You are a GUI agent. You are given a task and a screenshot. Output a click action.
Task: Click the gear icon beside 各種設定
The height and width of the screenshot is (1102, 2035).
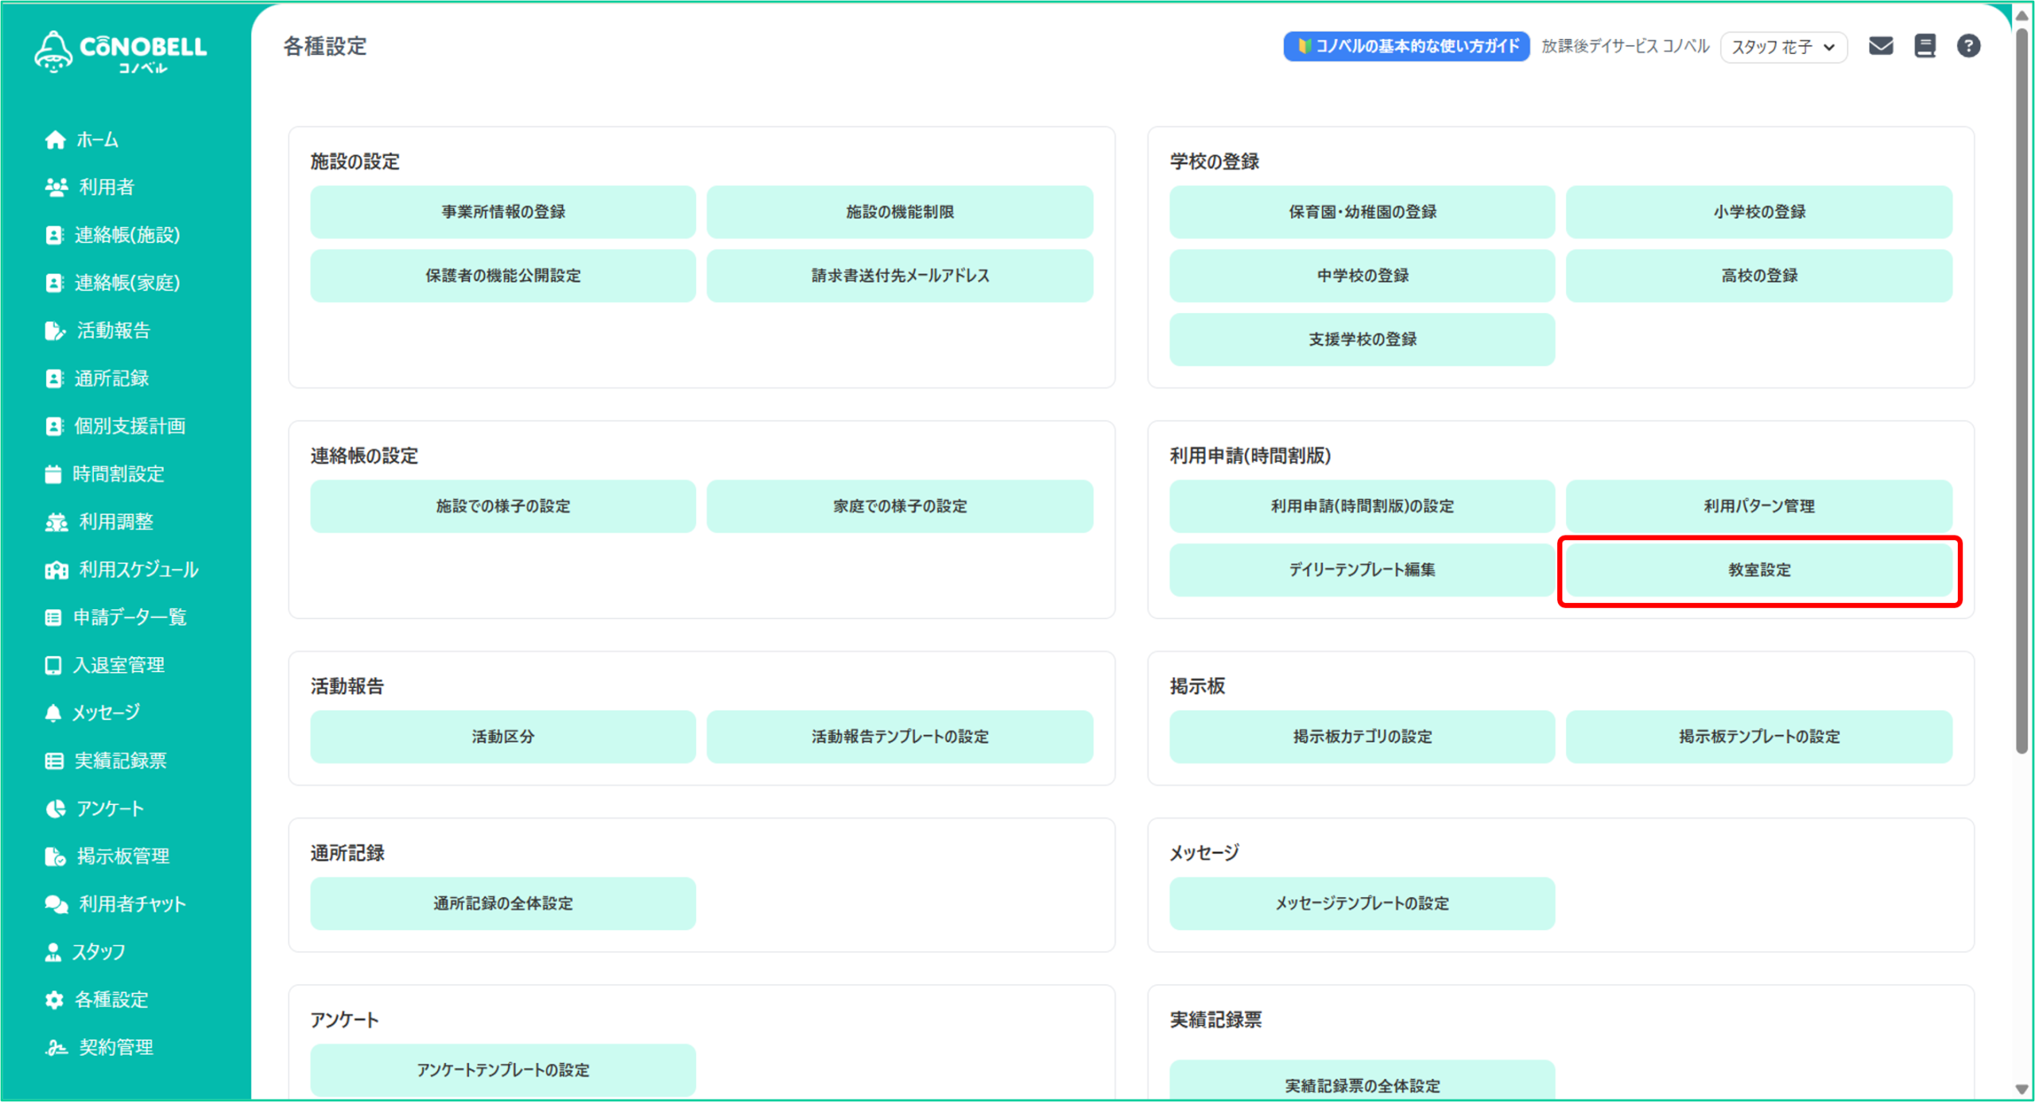pos(54,1000)
